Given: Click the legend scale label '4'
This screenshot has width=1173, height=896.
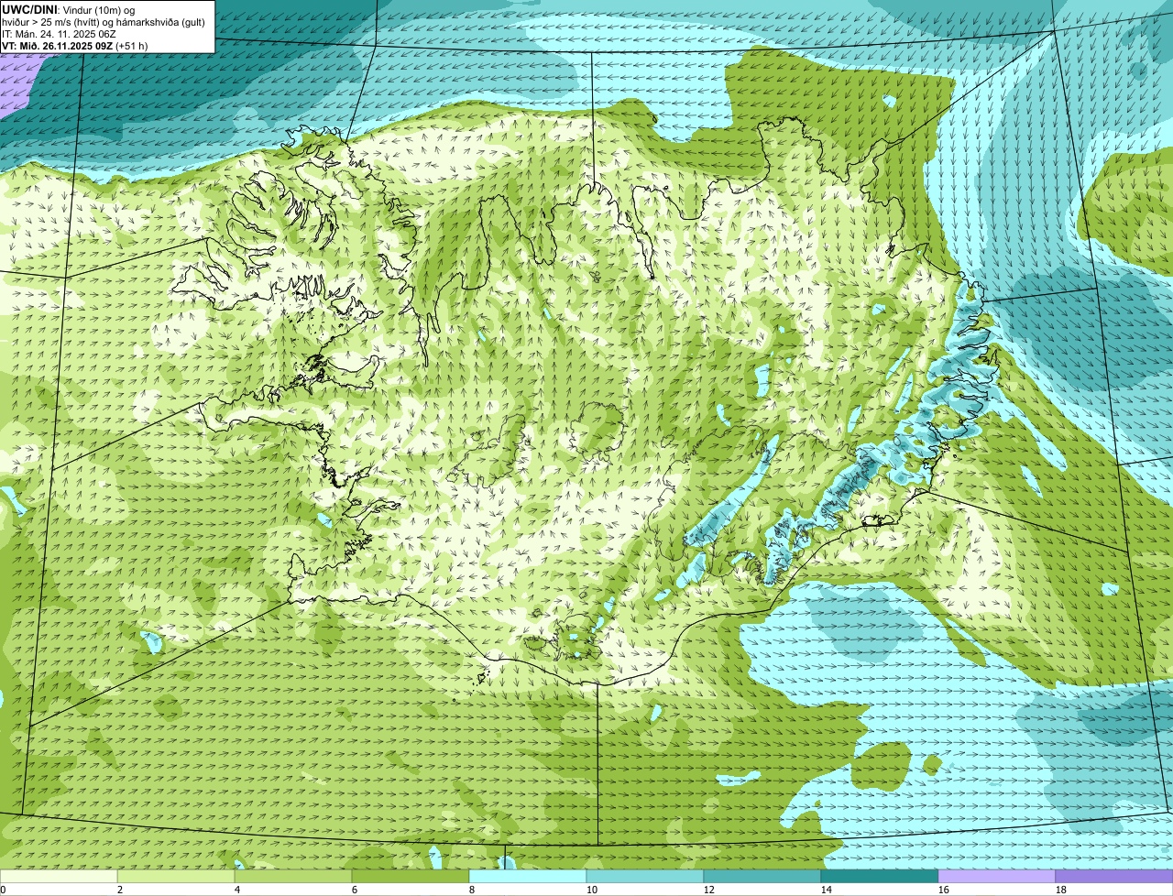Looking at the screenshot, I should click(x=237, y=890).
